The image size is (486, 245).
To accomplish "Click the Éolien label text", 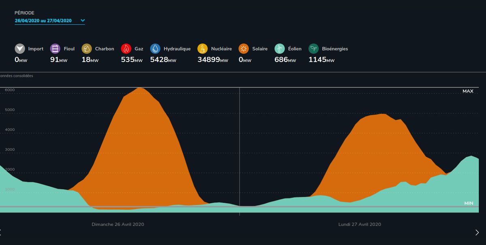I will pos(296,49).
